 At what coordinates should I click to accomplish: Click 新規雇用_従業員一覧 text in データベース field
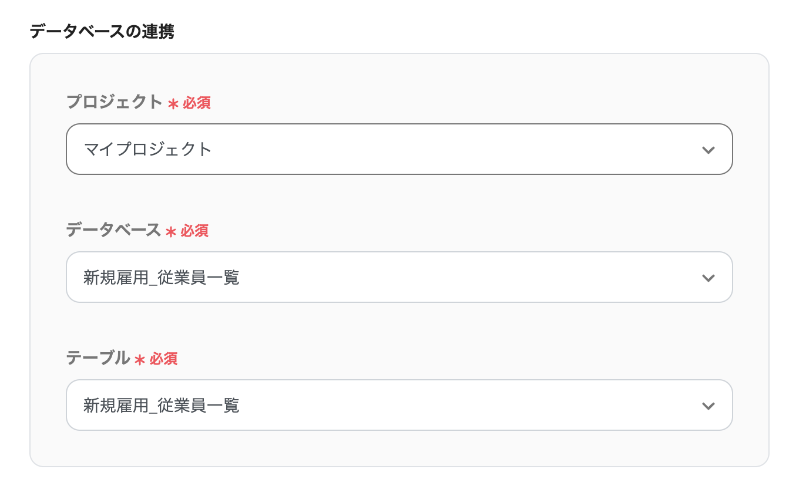coord(162,277)
